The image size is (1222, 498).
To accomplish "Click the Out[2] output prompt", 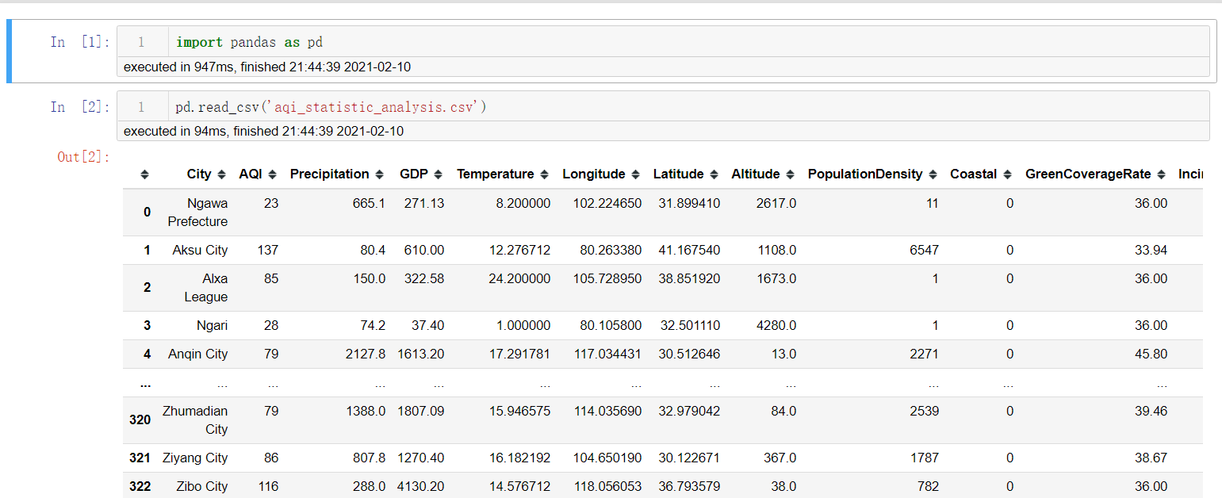I will click(x=83, y=157).
